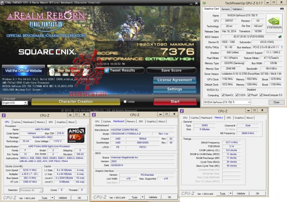Image resolution: width=287 pixels, height=202 pixels.
Task: Click the Tweet Results button
Action: pos(122,70)
